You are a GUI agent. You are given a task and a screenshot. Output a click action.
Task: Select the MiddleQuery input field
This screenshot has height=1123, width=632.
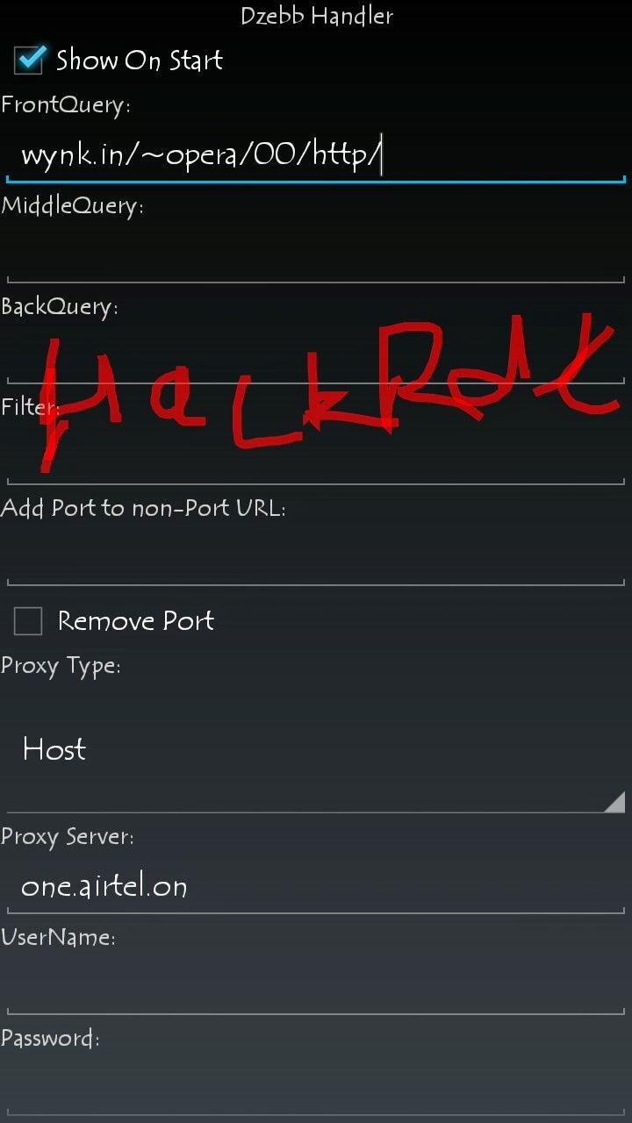click(316, 254)
